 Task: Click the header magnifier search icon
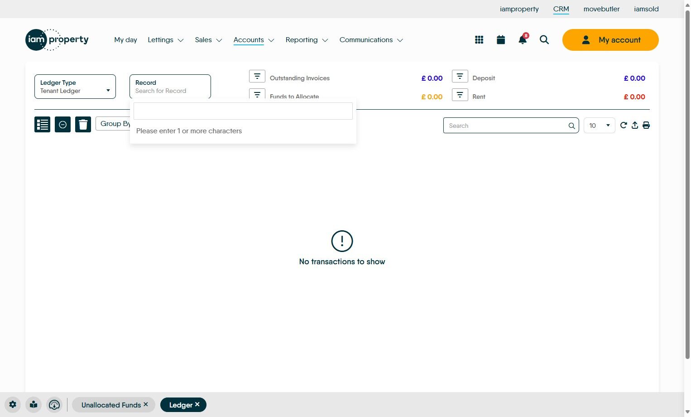point(544,40)
